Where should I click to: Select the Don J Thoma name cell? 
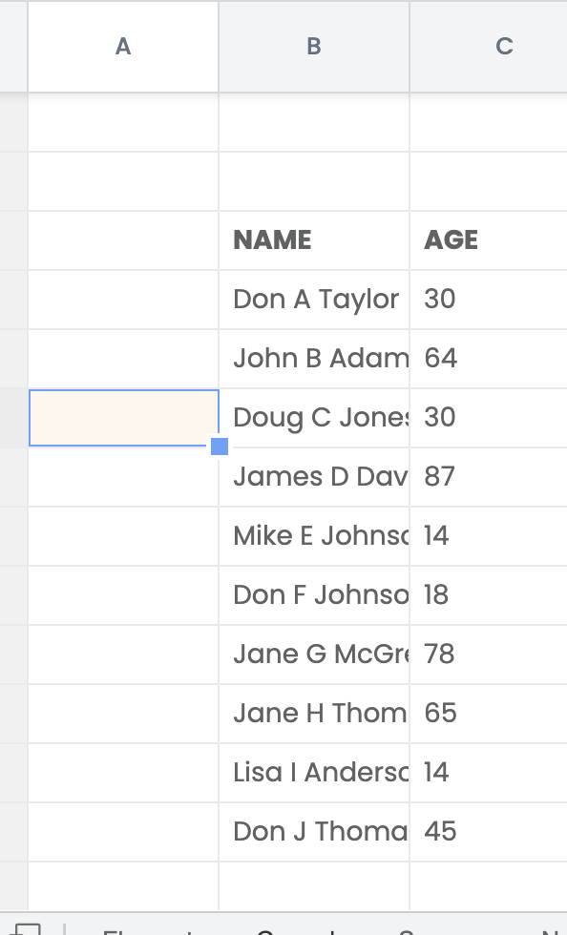(x=314, y=832)
